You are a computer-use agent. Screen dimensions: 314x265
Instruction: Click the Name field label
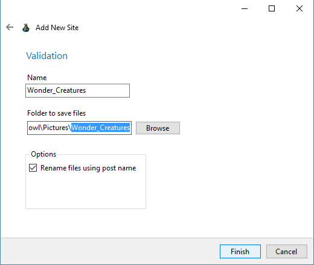click(37, 78)
